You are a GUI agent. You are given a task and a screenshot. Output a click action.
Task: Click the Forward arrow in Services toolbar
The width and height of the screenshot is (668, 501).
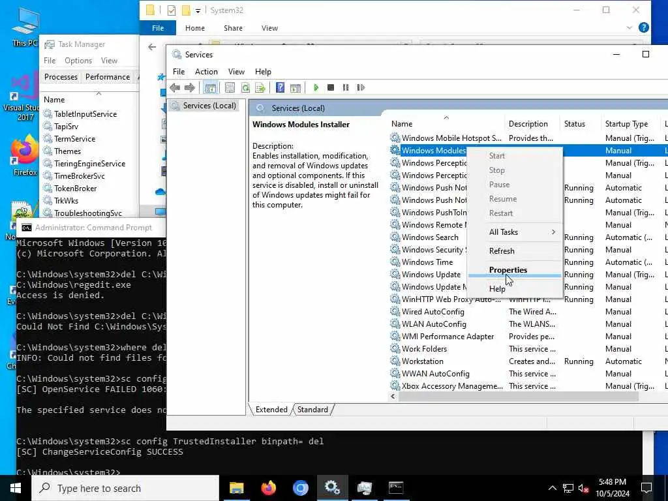point(190,88)
